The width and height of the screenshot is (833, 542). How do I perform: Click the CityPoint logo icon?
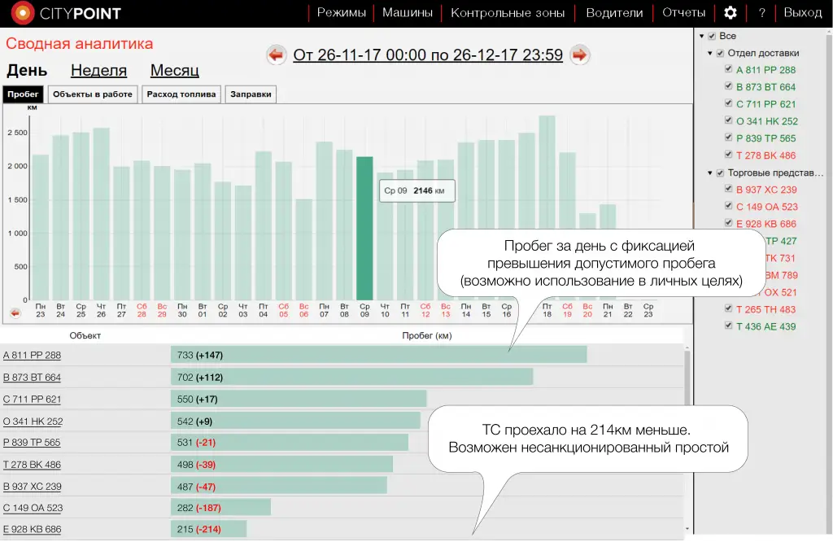click(x=23, y=13)
